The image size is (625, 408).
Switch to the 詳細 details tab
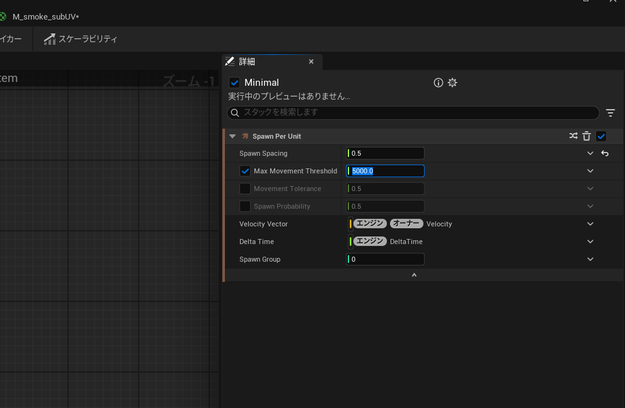247,62
